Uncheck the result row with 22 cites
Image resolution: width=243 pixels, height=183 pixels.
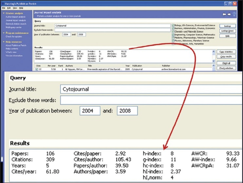[37, 69]
